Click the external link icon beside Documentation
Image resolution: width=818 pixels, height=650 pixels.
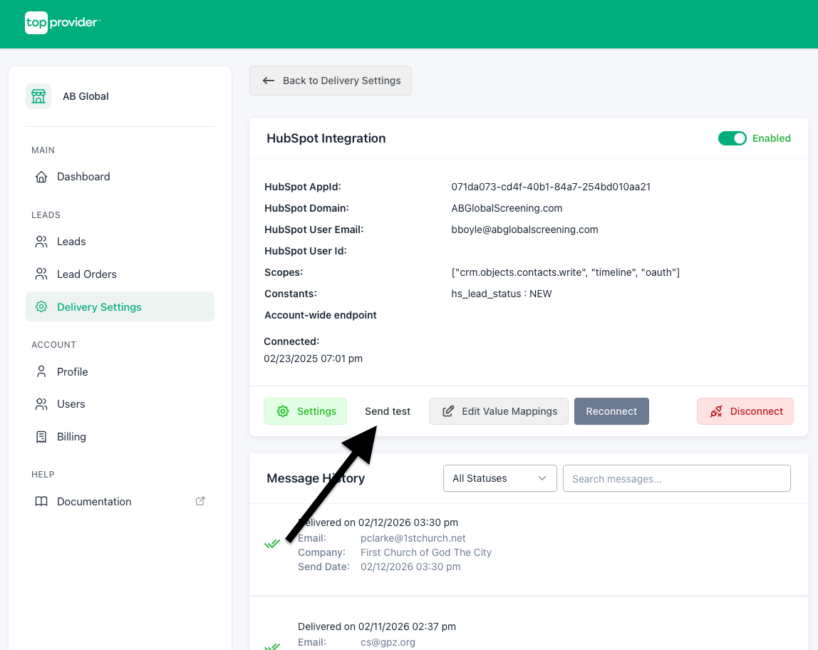click(x=200, y=501)
